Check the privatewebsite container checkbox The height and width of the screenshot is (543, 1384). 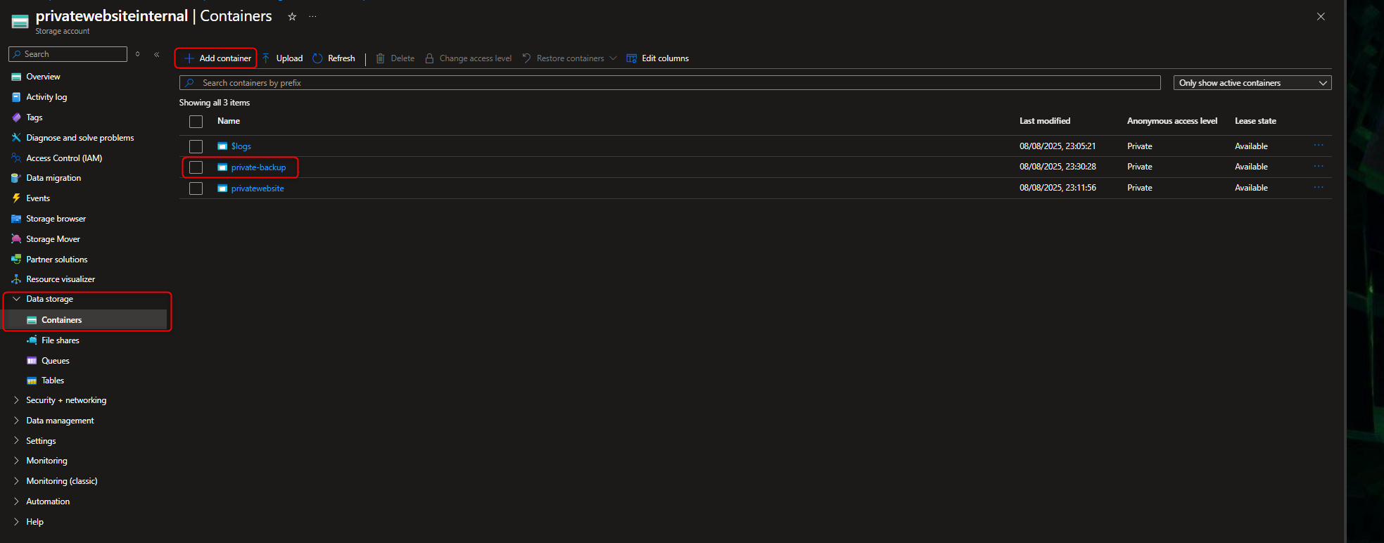[x=196, y=189]
